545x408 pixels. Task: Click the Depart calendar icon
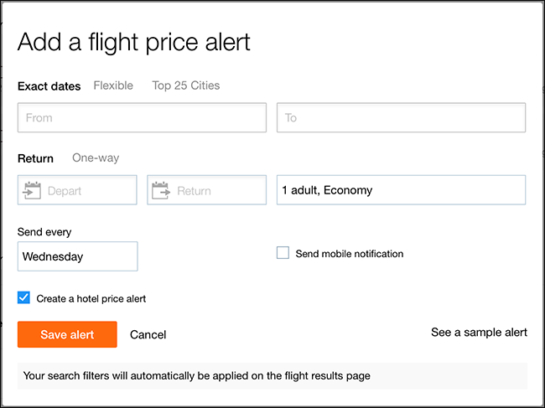[x=33, y=190]
